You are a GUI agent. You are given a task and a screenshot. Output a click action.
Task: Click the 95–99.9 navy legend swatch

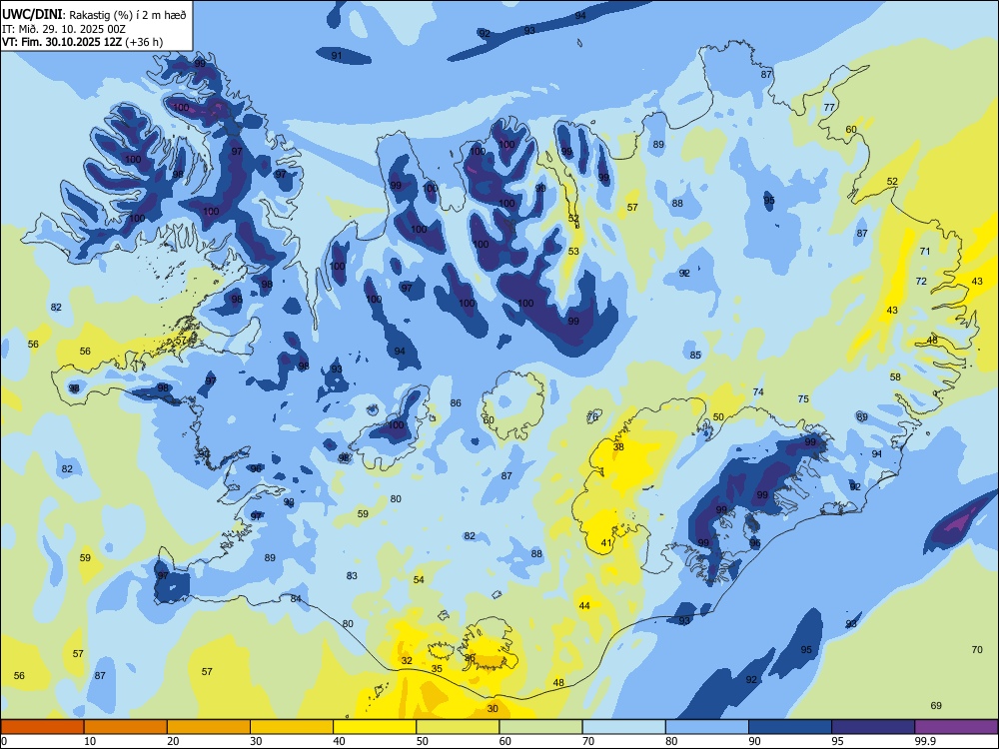pos(873,727)
